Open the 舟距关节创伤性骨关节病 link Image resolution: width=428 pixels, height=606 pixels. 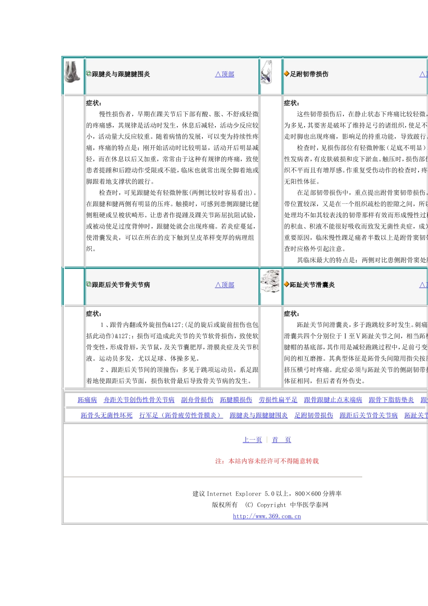point(139,400)
